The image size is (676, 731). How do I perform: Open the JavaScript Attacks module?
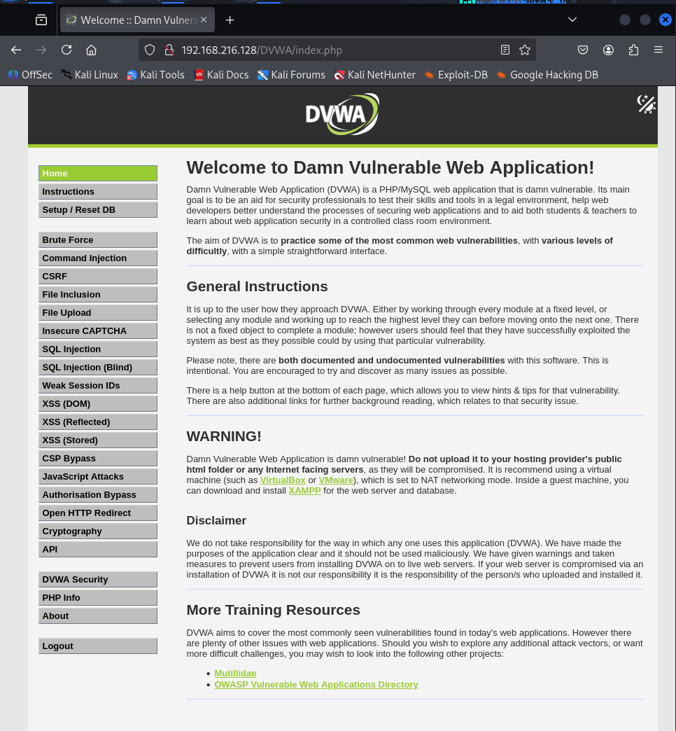point(98,476)
